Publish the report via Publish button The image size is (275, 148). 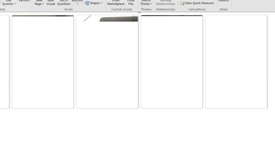[223, 1]
